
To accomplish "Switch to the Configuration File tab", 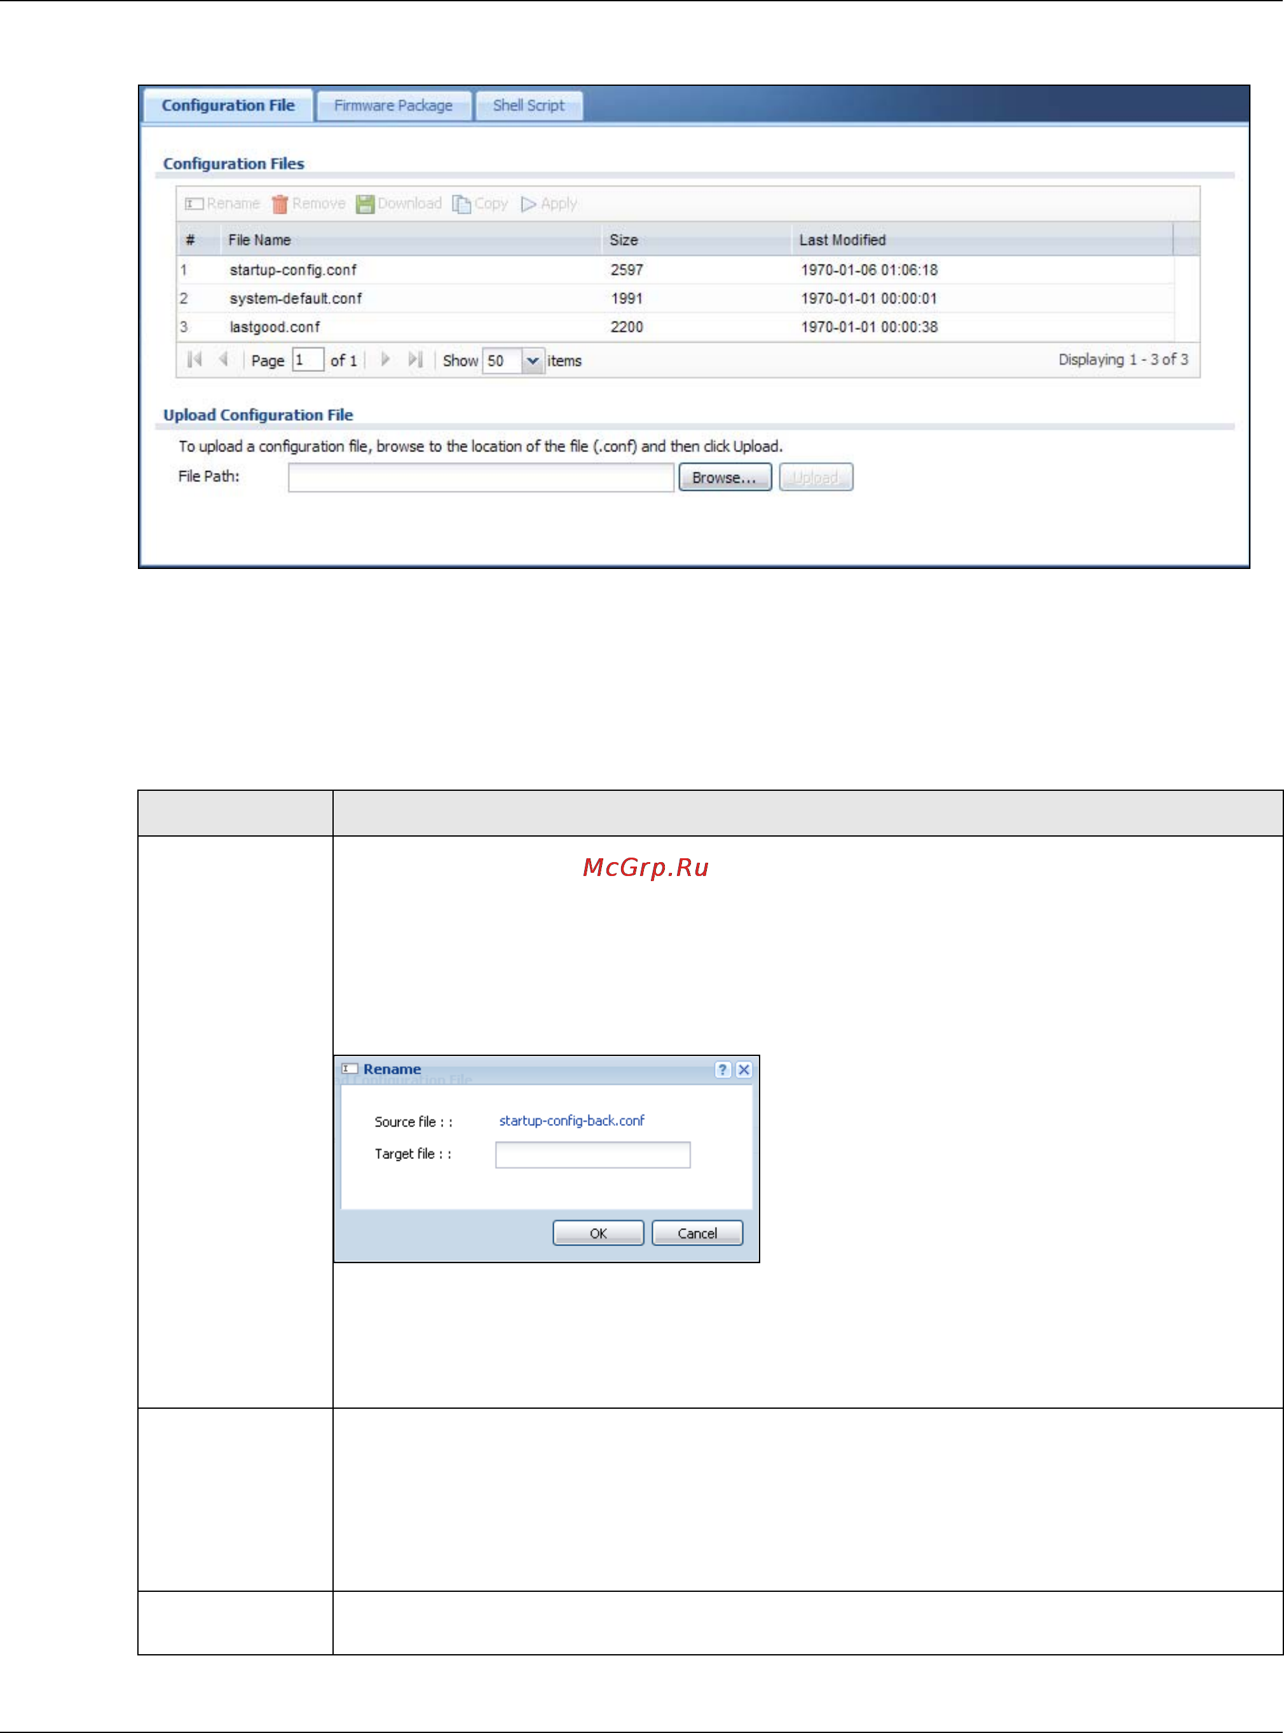I will point(228,105).
